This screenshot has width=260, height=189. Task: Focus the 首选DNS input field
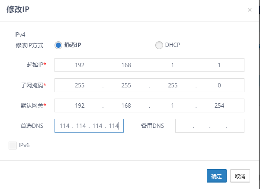point(89,126)
